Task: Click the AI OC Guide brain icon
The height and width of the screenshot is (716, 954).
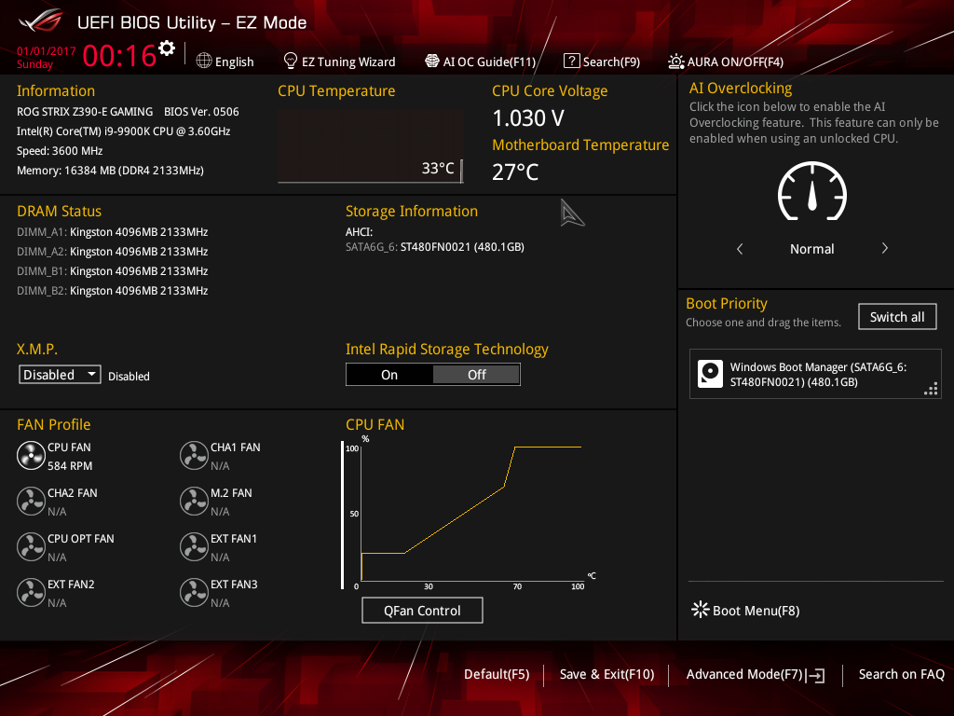Action: 432,61
